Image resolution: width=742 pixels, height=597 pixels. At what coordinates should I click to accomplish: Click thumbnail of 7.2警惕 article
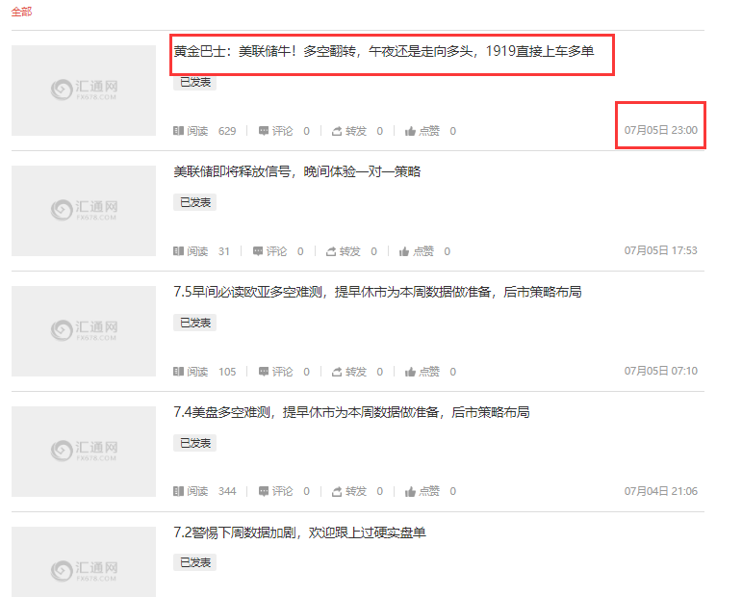[84, 561]
